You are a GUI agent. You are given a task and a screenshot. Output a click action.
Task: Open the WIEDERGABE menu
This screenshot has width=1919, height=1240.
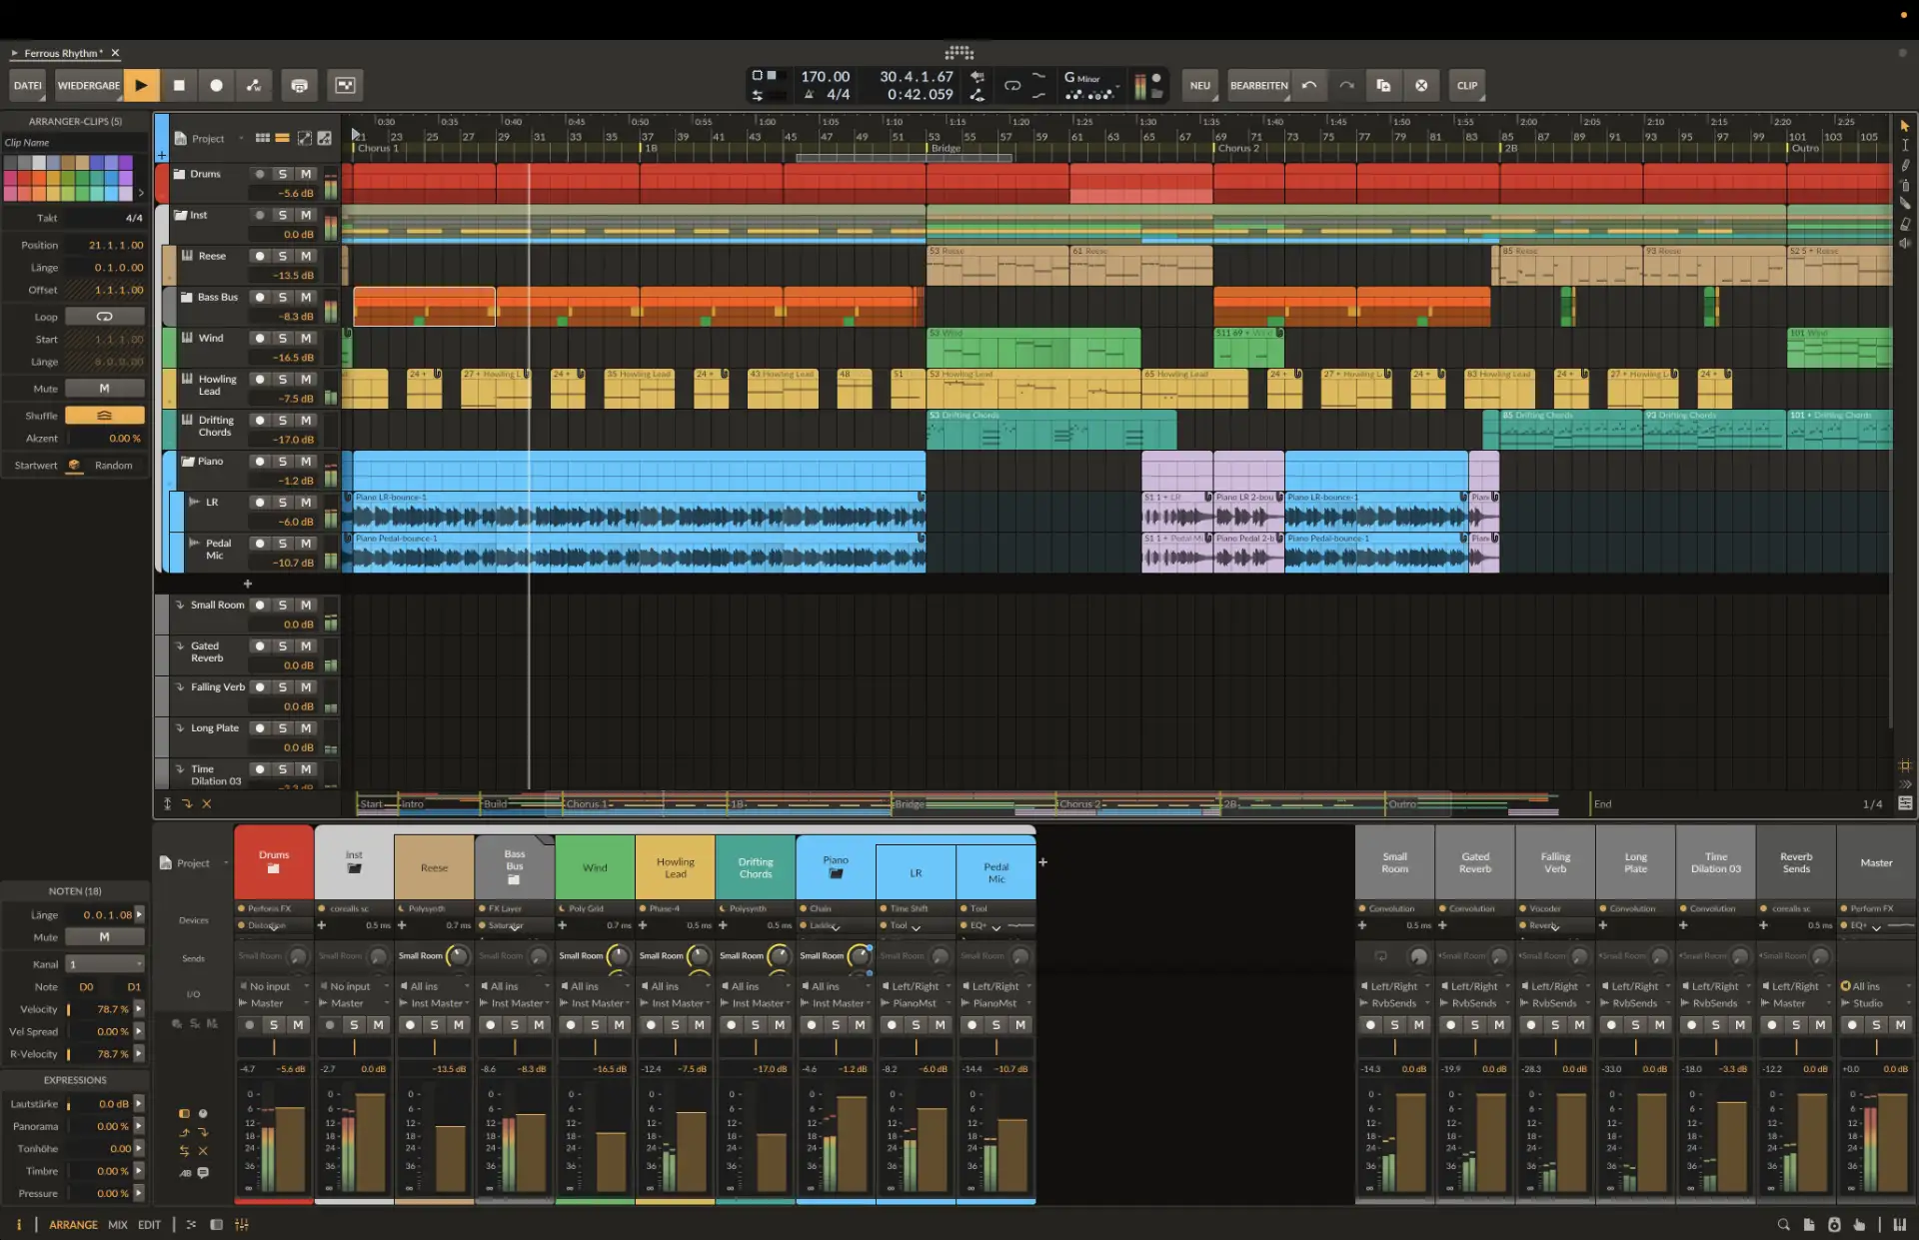88,85
